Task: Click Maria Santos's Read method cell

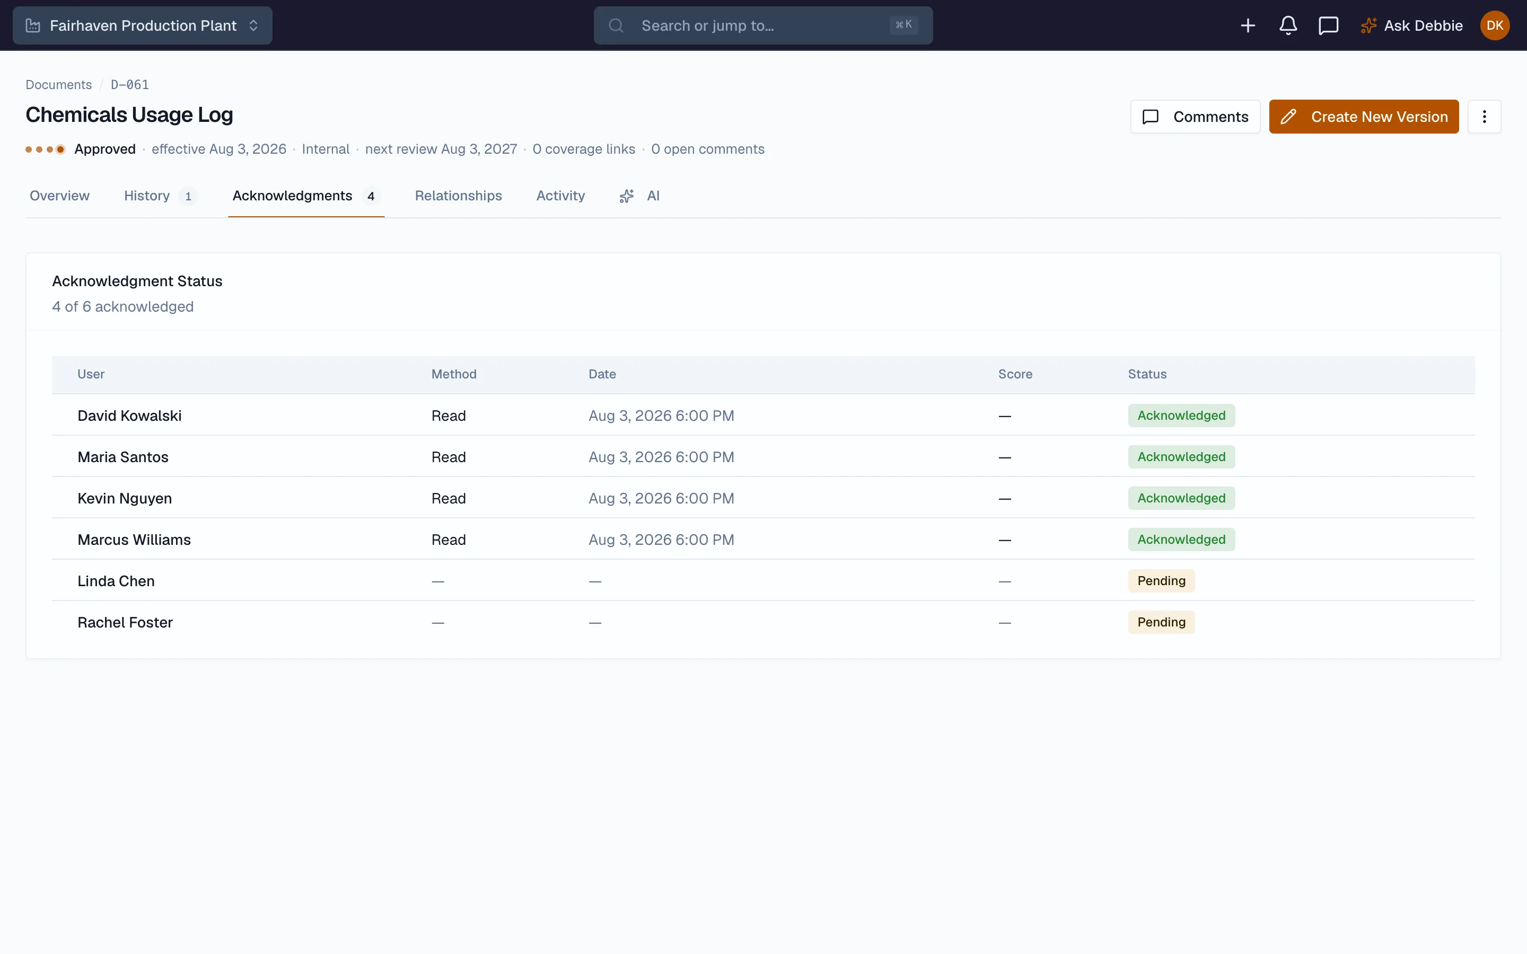Action: tap(449, 457)
